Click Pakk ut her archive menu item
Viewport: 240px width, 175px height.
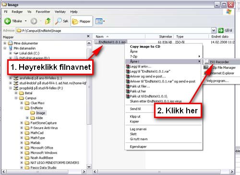(138, 91)
